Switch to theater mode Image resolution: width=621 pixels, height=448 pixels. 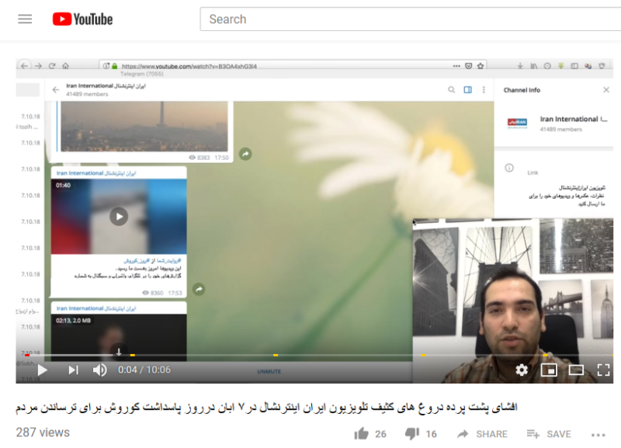576,370
